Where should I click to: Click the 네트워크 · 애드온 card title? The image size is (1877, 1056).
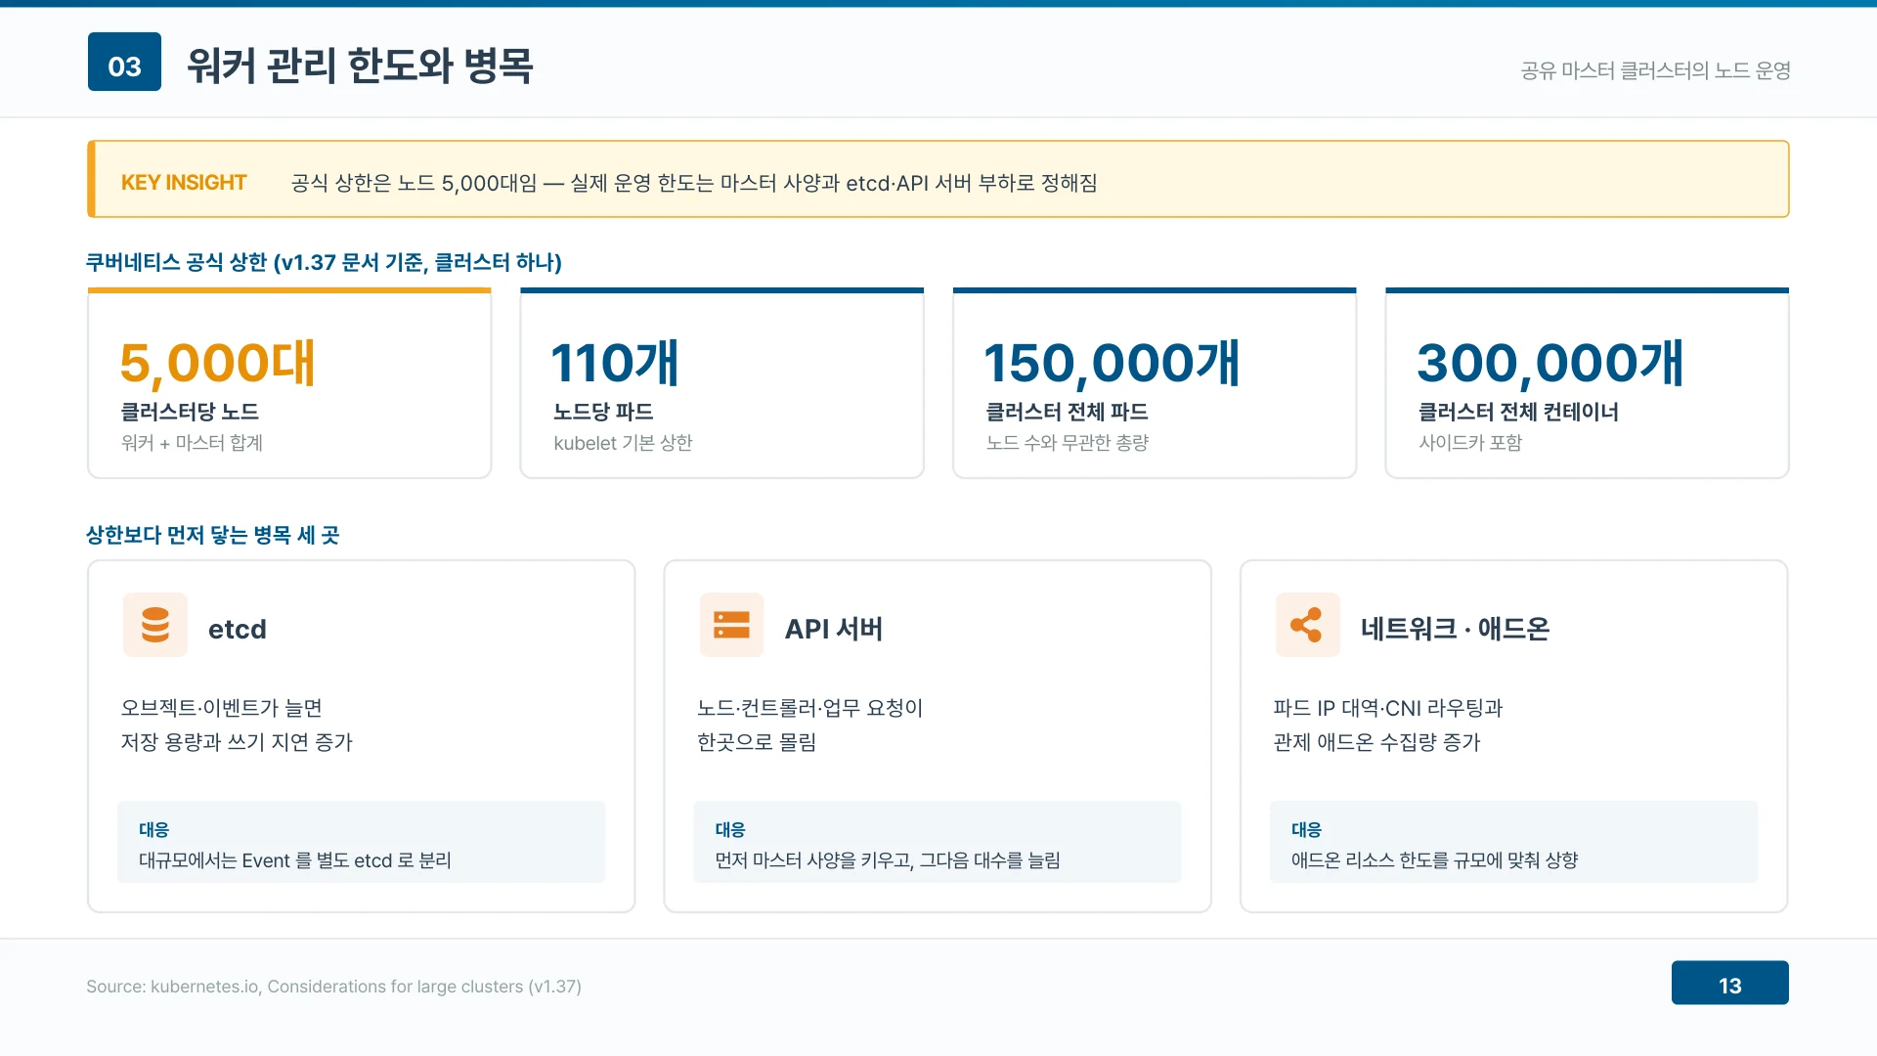[1455, 629]
